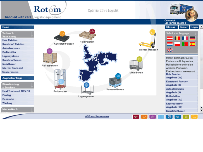This screenshot has width=203, height=152.
Task: Click the Rollbehälter roll cage image
Action: pos(60,79)
